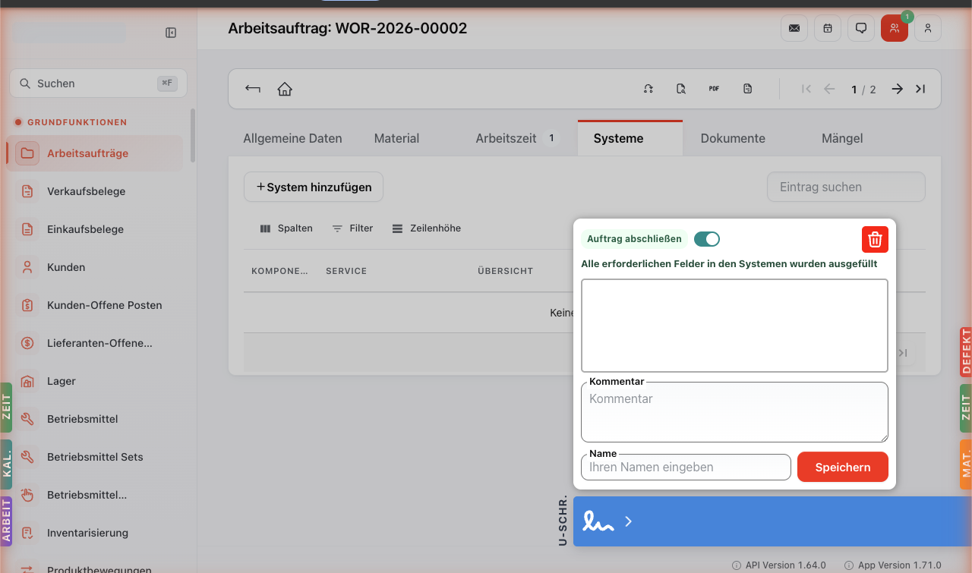This screenshot has height=573, width=972.
Task: Open the document preview search icon
Action: tap(681, 89)
